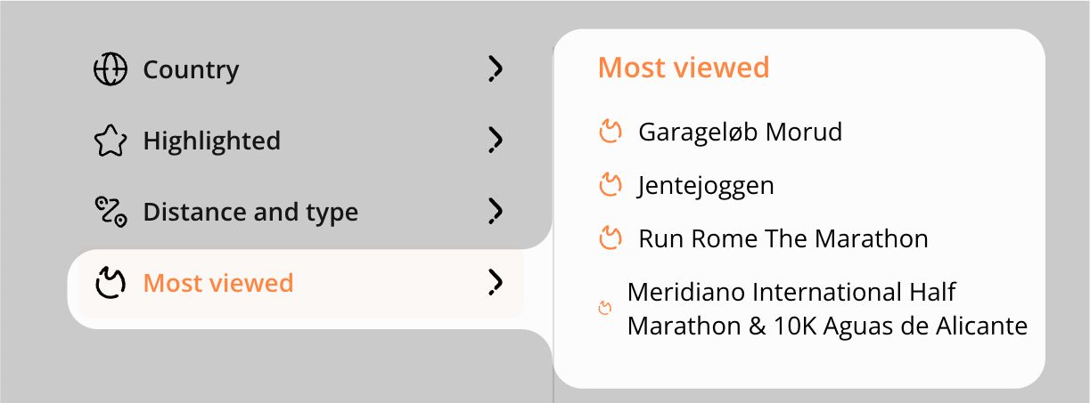Expand the Highlighted submenu chevron
1090x403 pixels.
(496, 141)
